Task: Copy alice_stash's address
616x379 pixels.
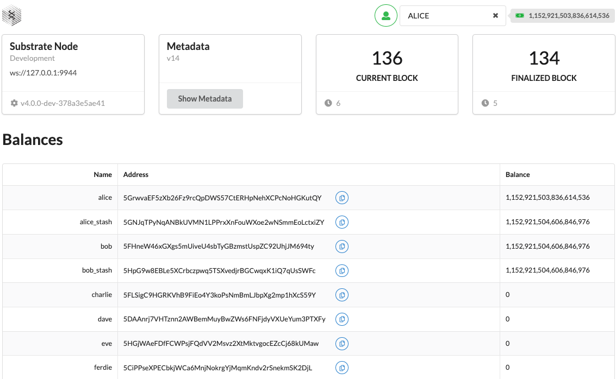Action: click(x=342, y=223)
